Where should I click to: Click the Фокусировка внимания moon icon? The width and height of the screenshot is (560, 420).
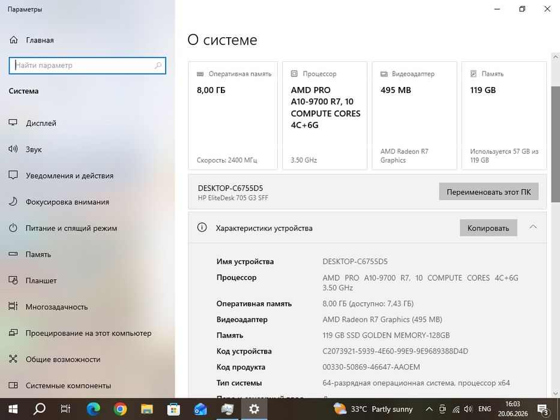(13, 202)
